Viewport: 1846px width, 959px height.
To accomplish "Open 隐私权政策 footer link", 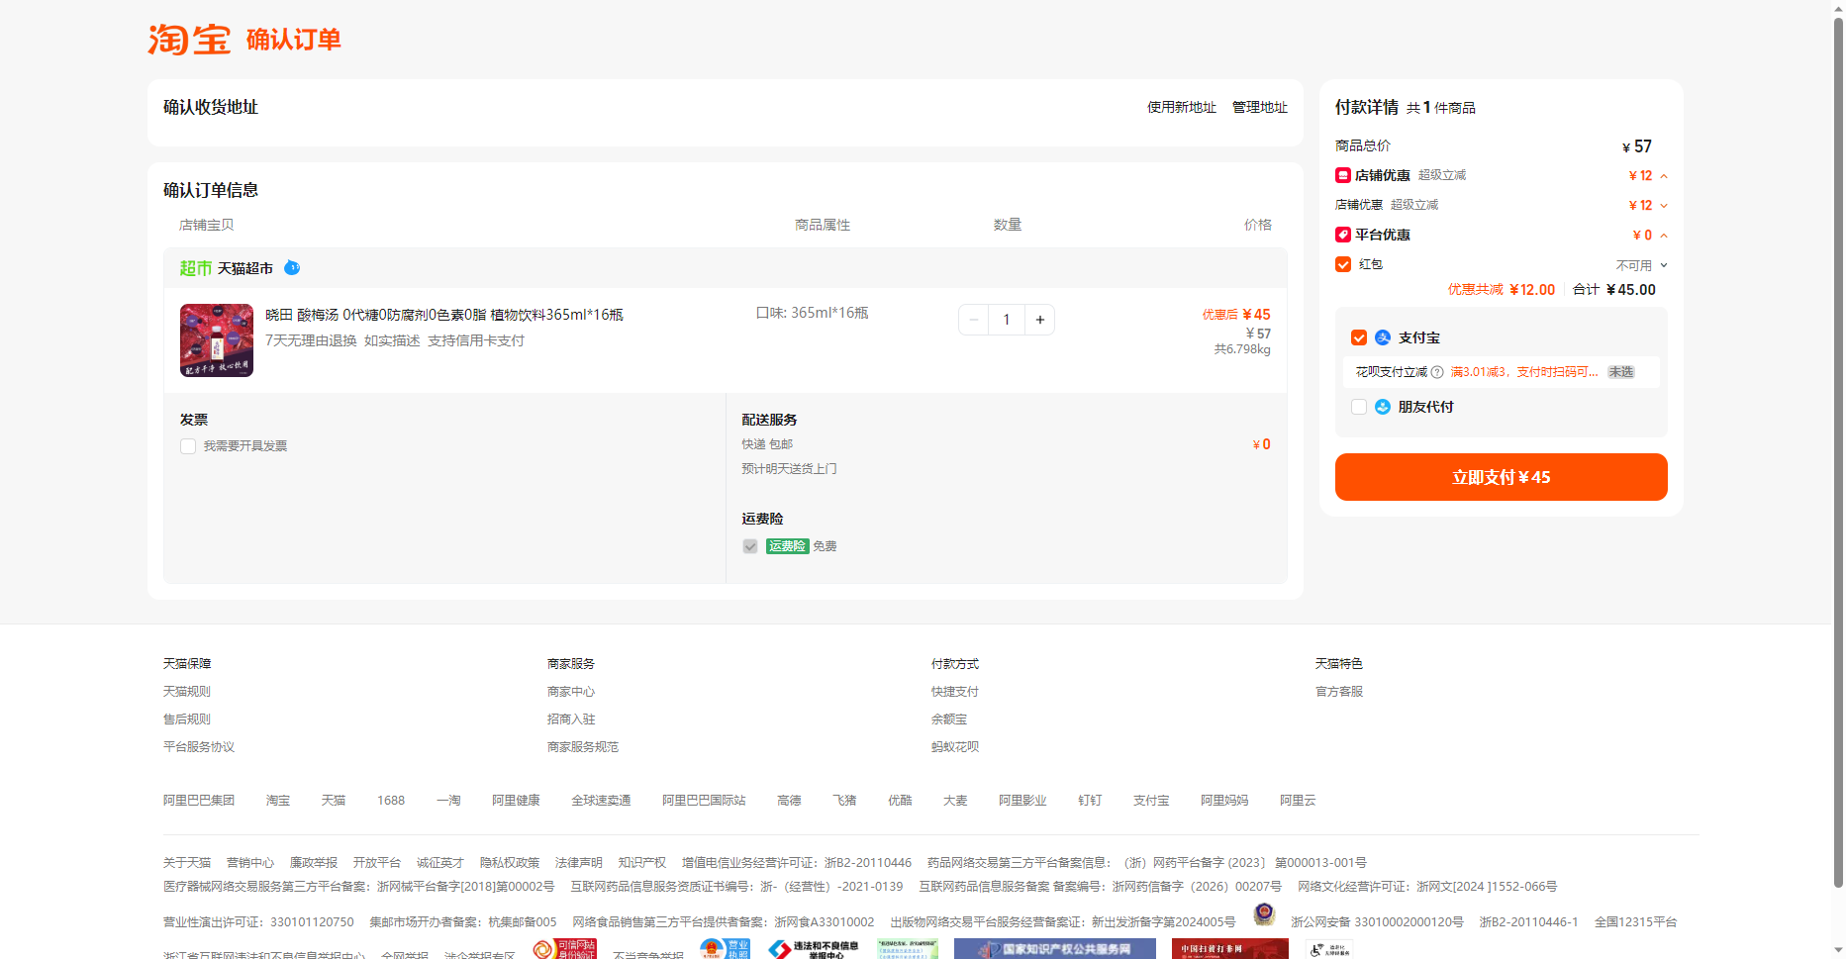I will (510, 863).
